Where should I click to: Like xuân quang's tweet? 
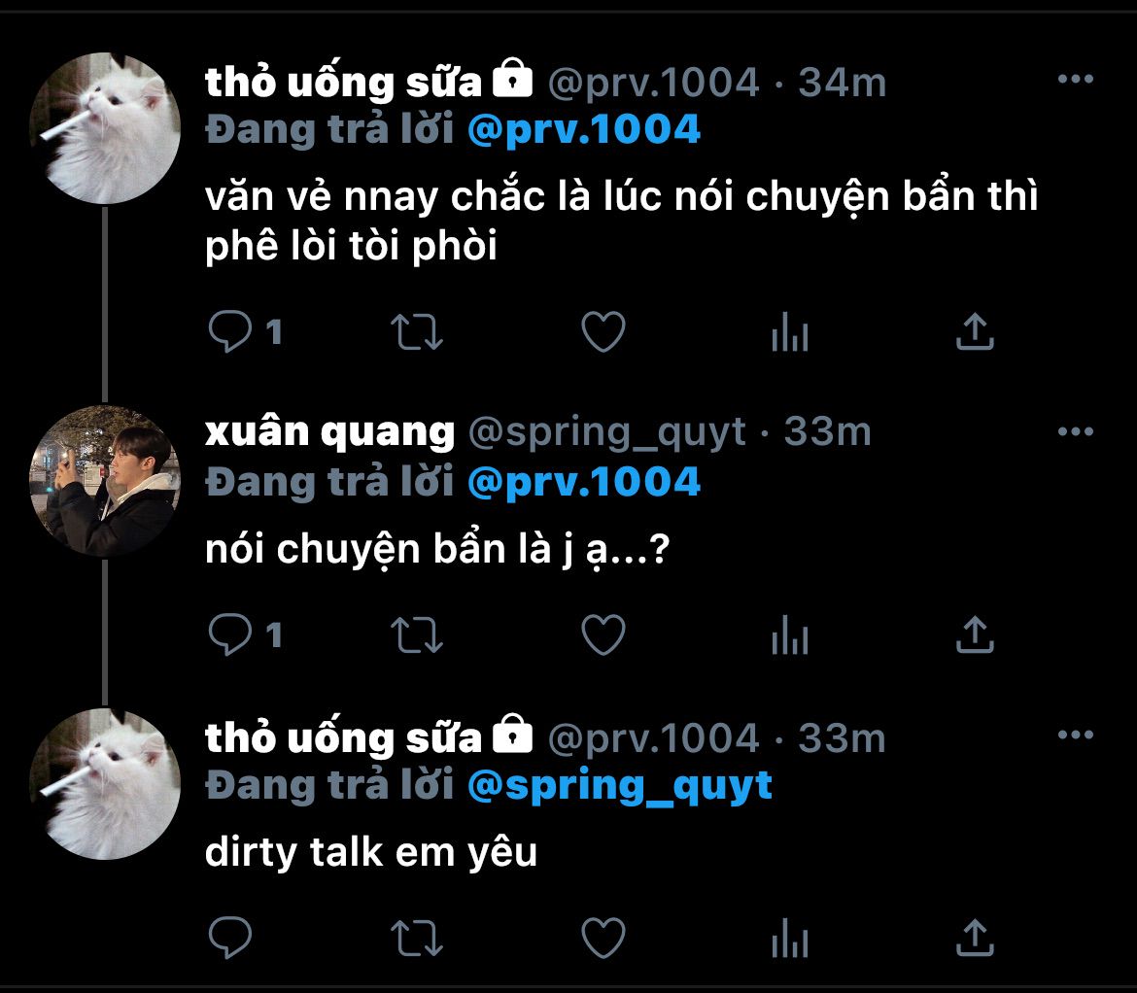603,635
